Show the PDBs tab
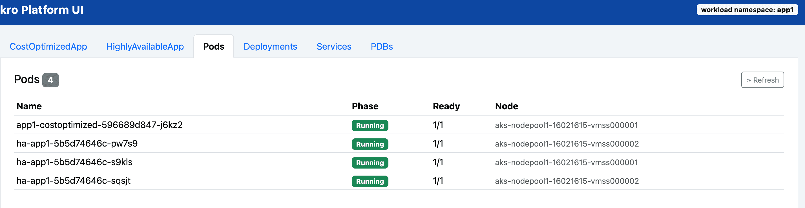Image resolution: width=805 pixels, height=208 pixels. (x=381, y=47)
